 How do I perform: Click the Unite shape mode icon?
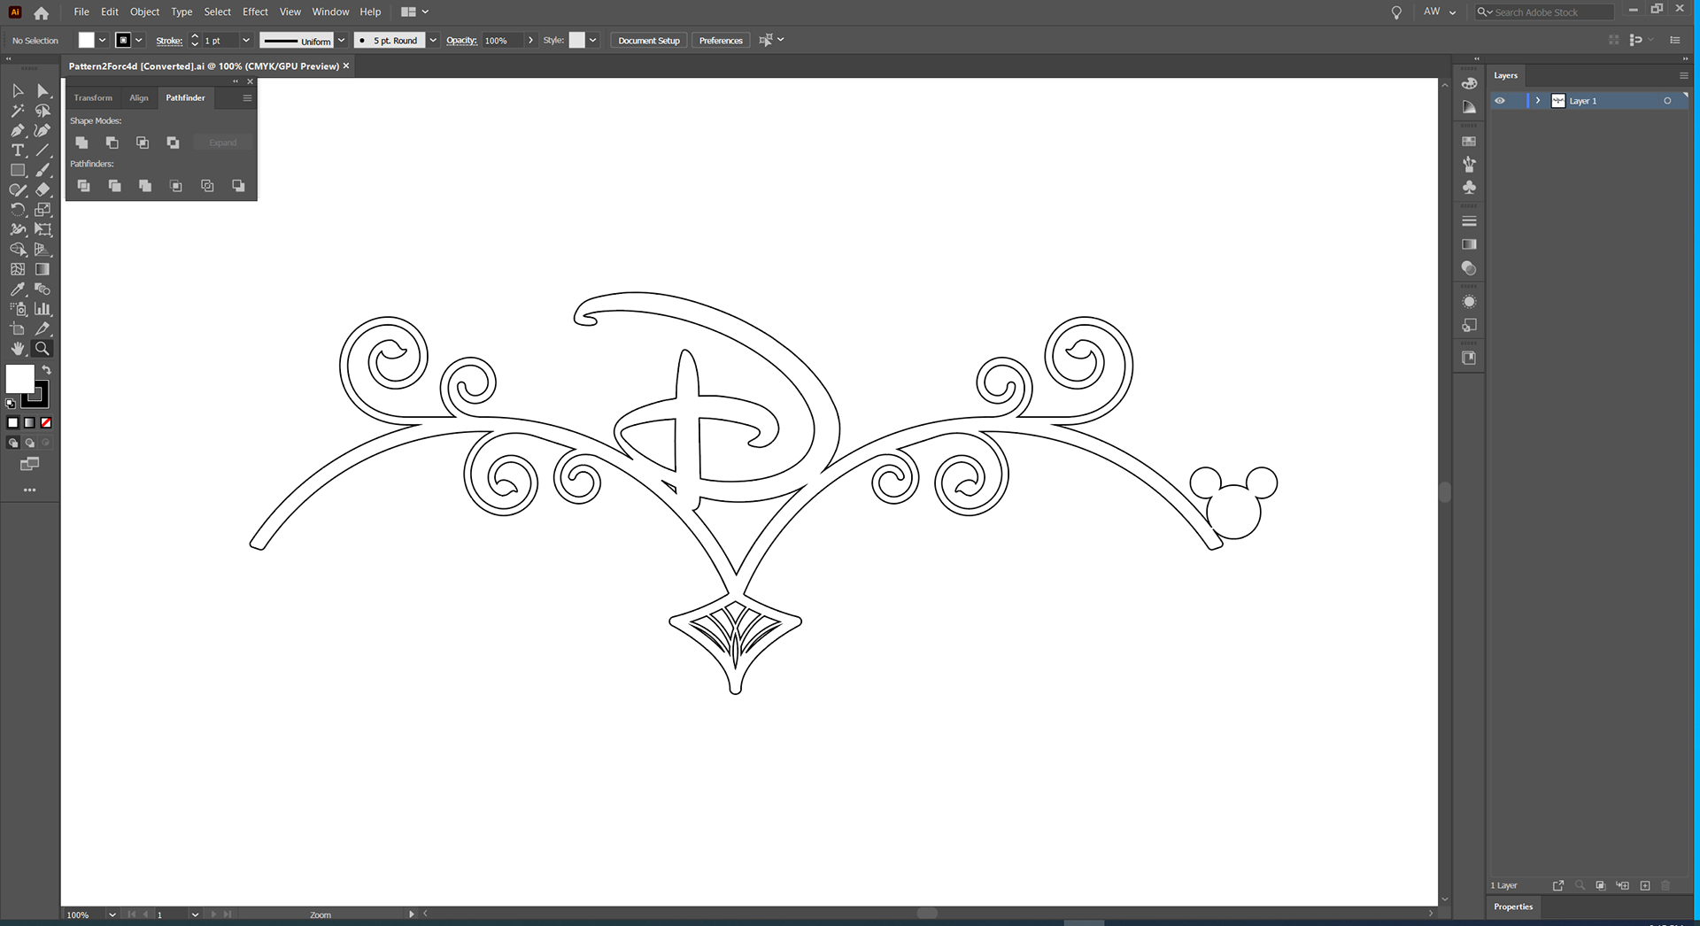pos(81,143)
